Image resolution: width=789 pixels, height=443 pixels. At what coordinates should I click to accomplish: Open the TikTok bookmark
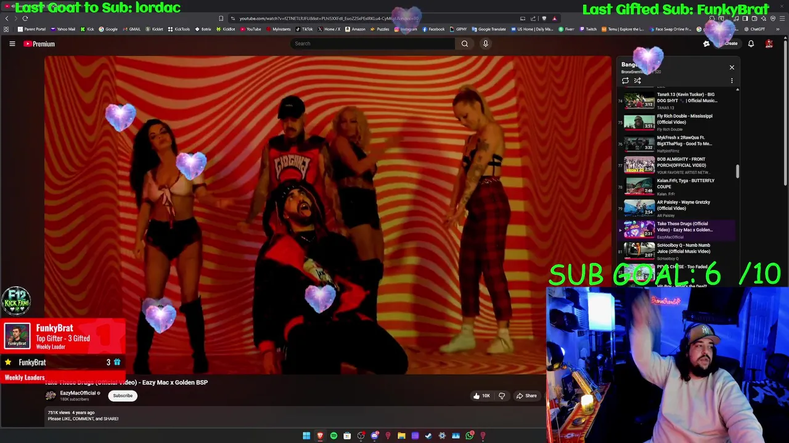click(x=305, y=29)
